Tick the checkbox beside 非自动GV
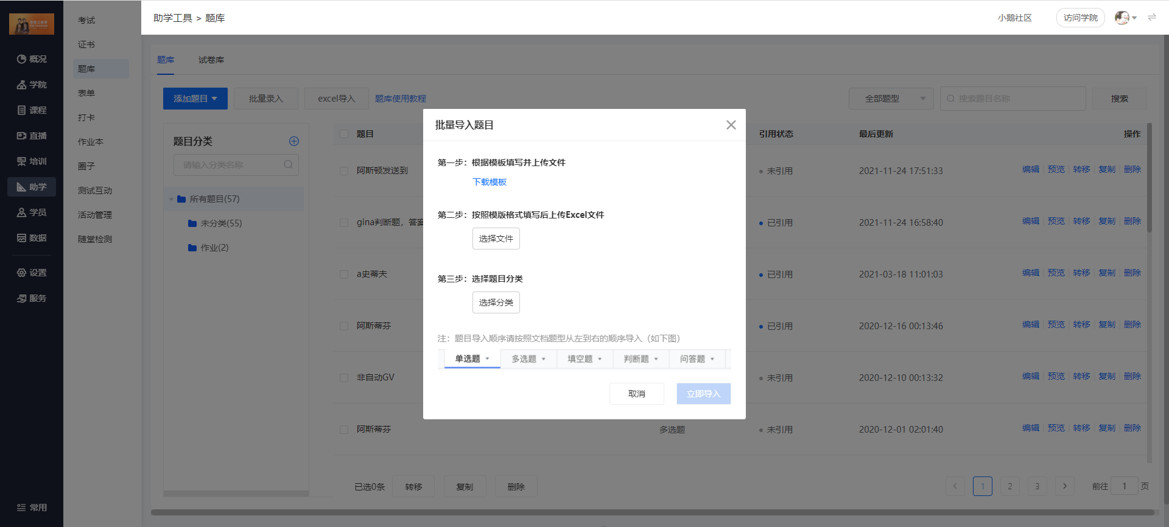 tap(344, 378)
